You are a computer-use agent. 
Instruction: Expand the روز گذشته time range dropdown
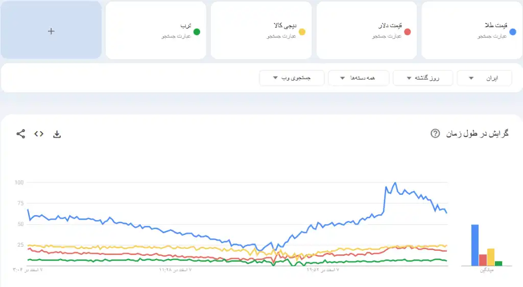click(423, 78)
